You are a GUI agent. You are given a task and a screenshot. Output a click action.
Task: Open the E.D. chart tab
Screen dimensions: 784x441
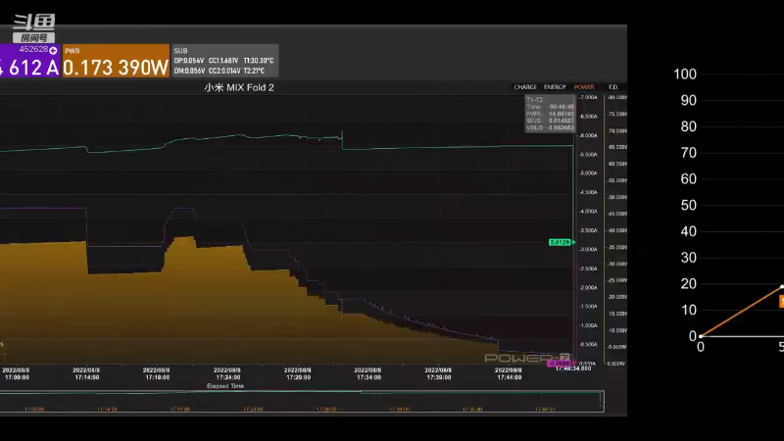click(x=613, y=87)
